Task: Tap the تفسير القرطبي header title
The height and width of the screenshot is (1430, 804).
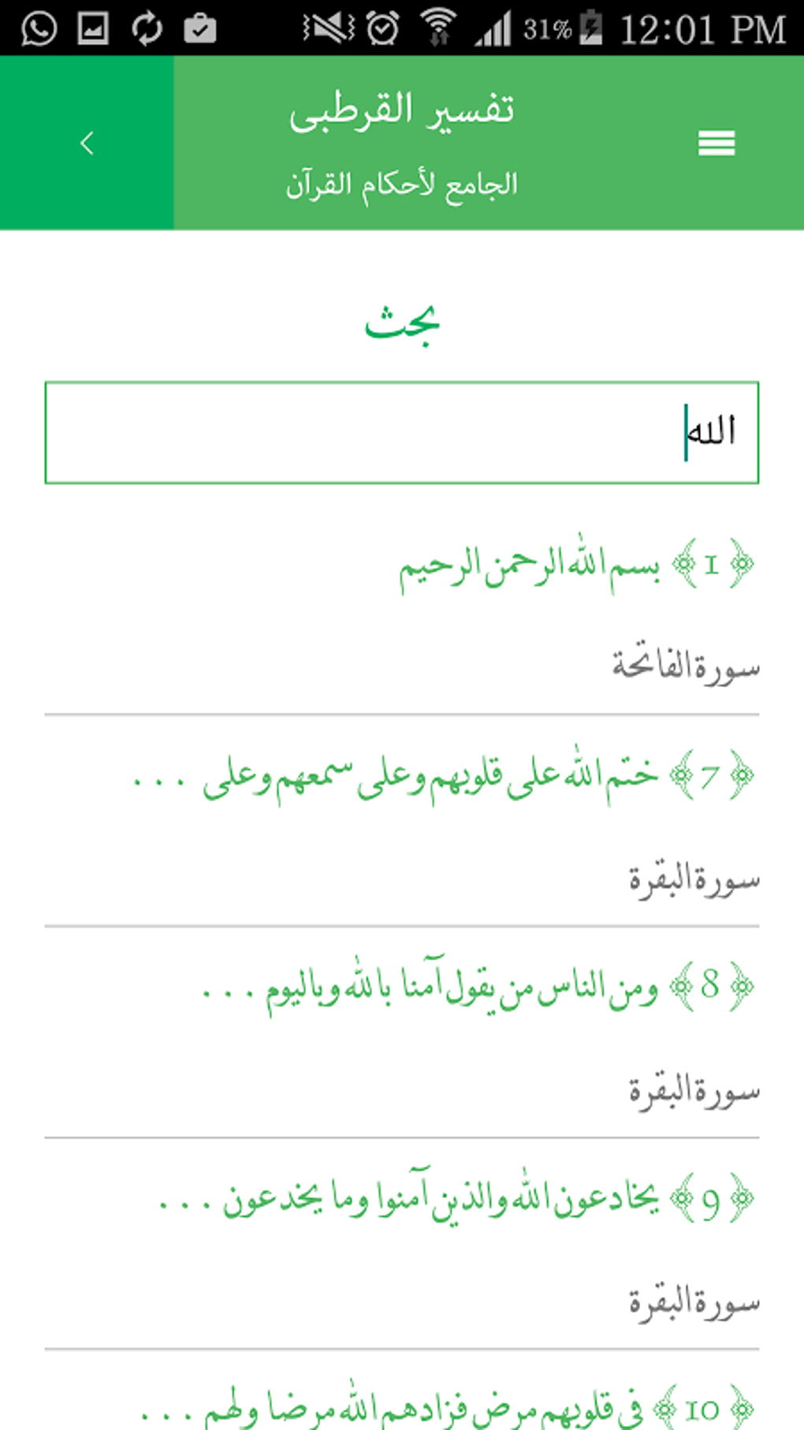Action: point(401,110)
